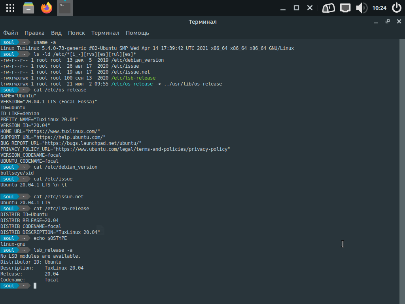Click the 'VERSION_ID="20.04"' line

tap(25, 125)
